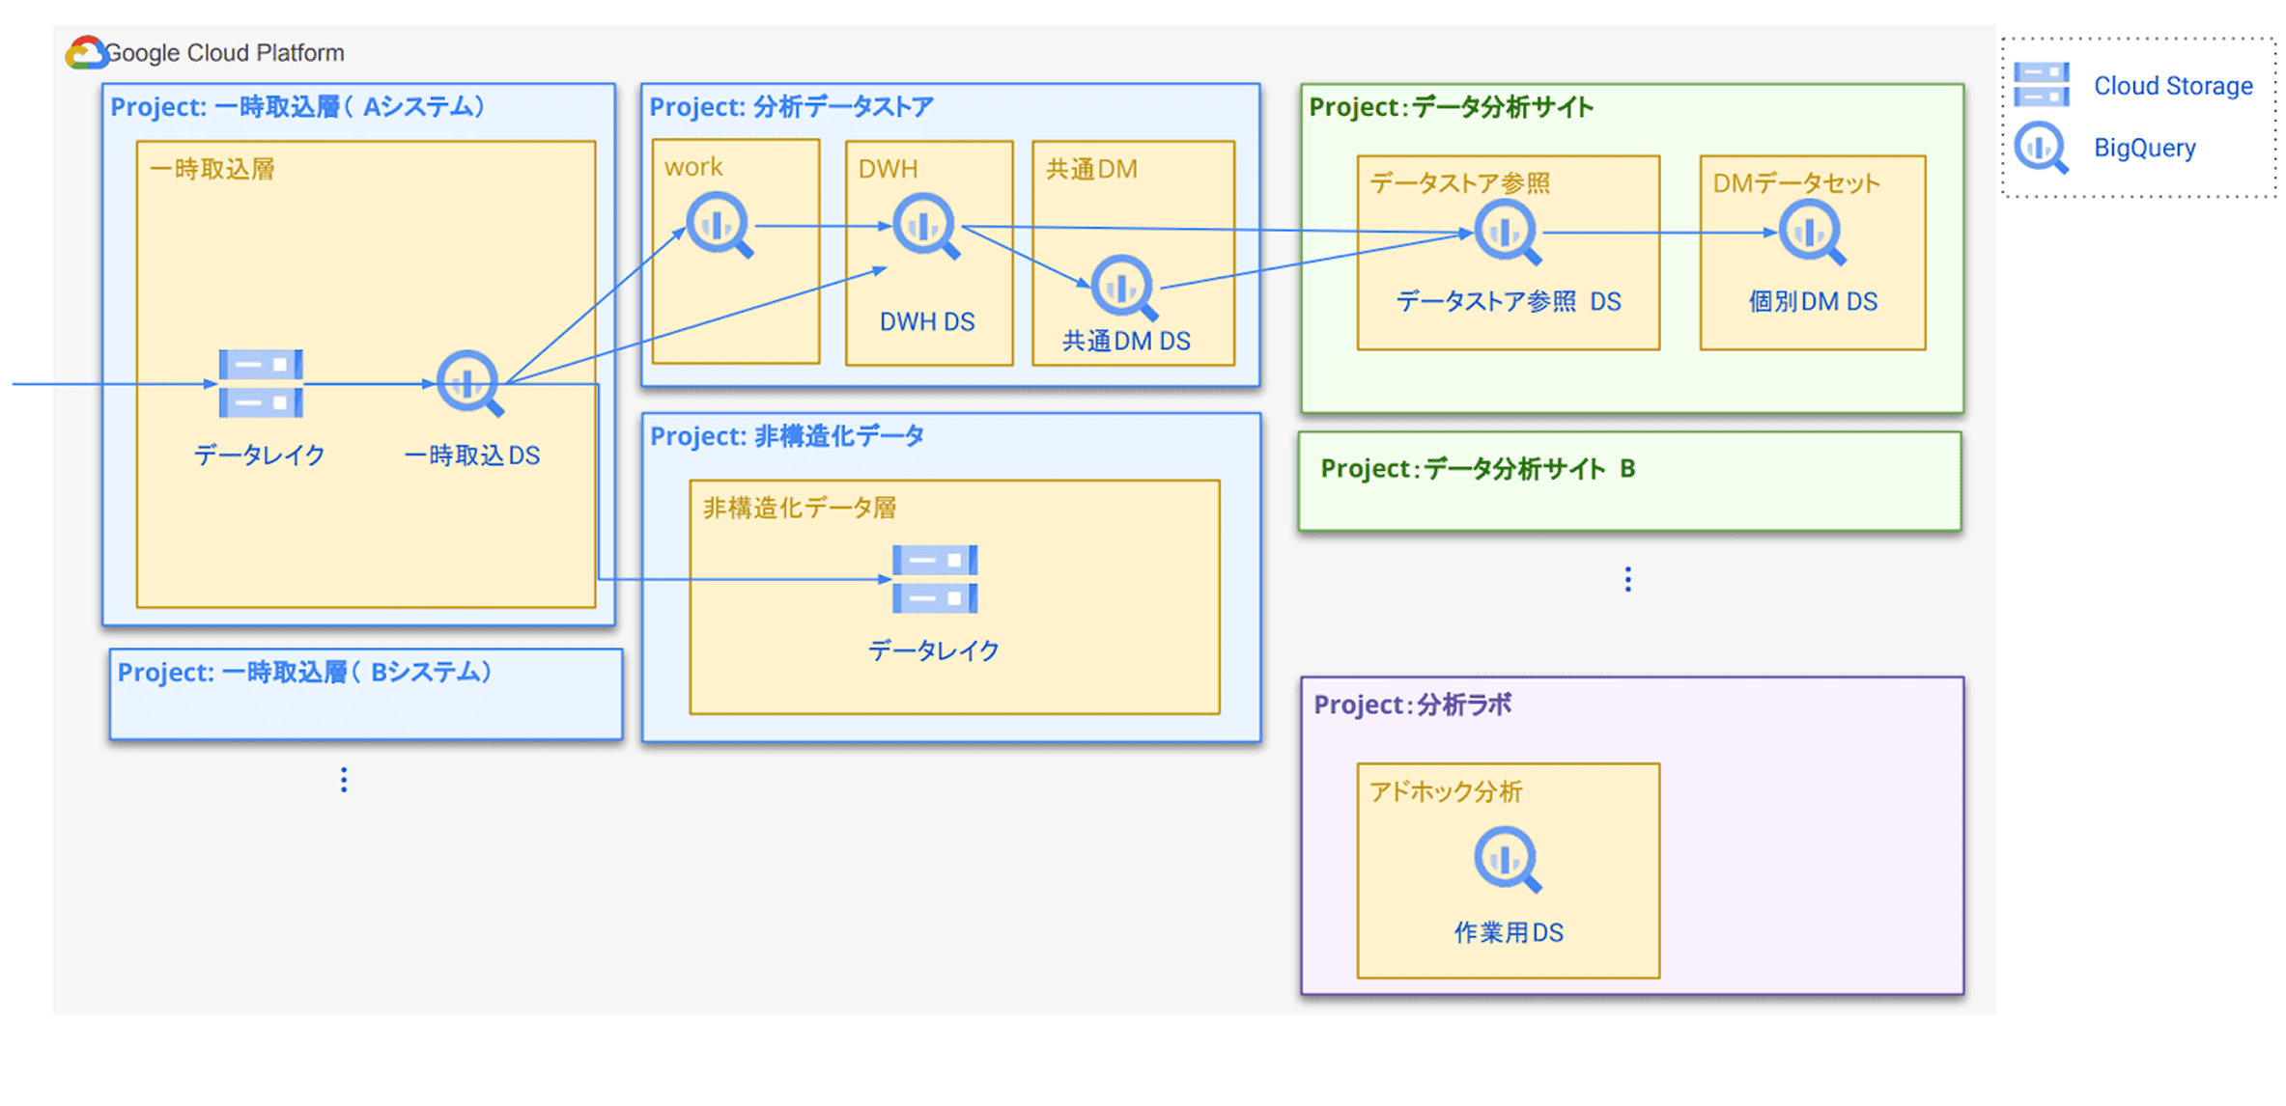
Task: Select the 非構造化データ層 data lake storage icon
Action: tap(934, 579)
